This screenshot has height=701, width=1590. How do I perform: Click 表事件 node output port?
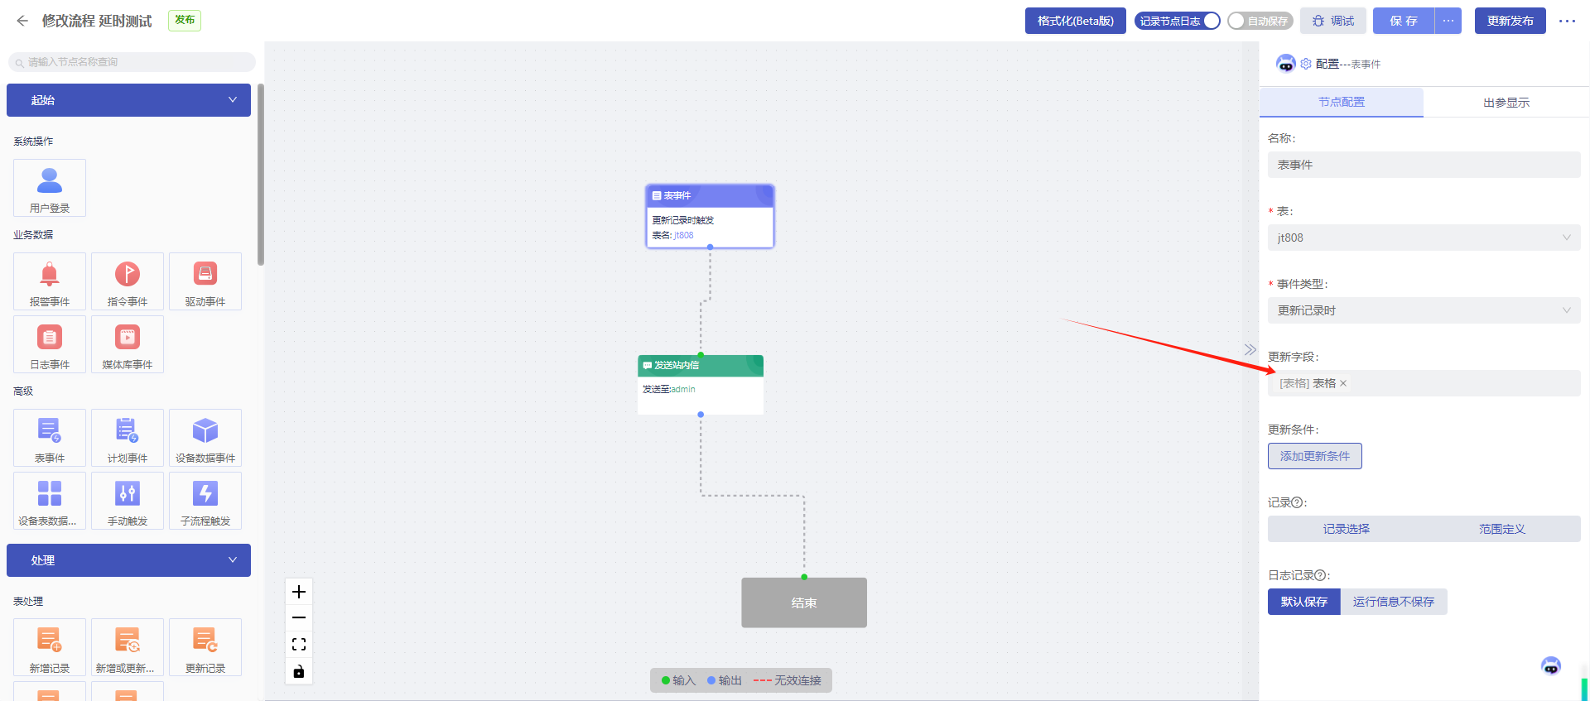point(710,247)
